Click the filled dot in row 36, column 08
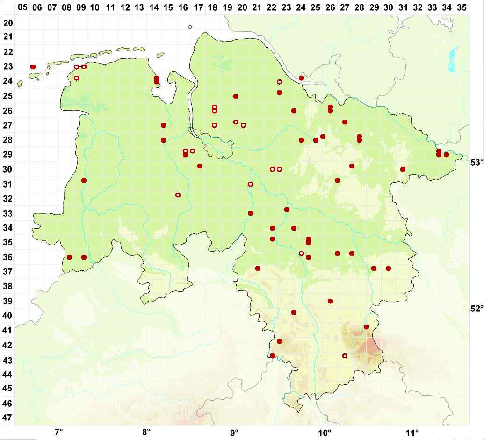This screenshot has height=440, width=484. click(70, 257)
